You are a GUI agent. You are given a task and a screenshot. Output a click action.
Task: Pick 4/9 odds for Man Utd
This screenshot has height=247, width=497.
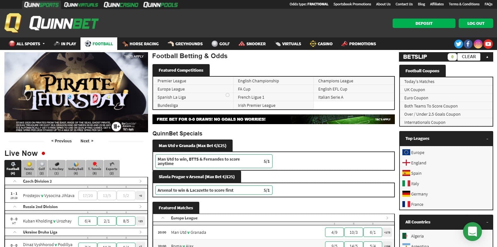click(334, 233)
